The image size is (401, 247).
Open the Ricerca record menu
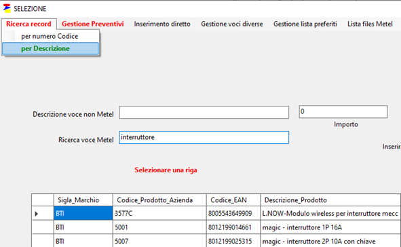pyautogui.click(x=28, y=24)
